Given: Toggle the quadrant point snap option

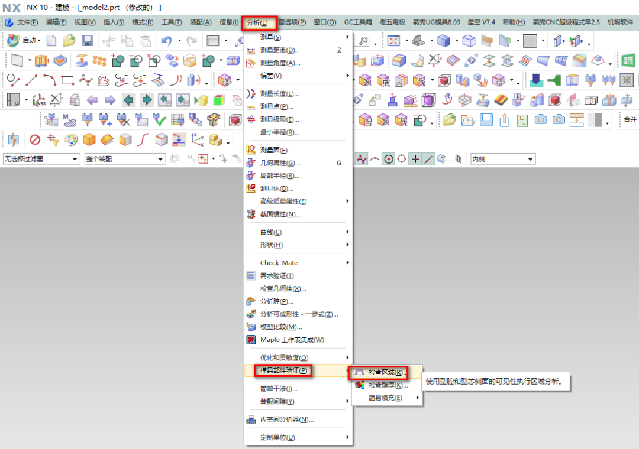Looking at the screenshot, I should pos(402,159).
